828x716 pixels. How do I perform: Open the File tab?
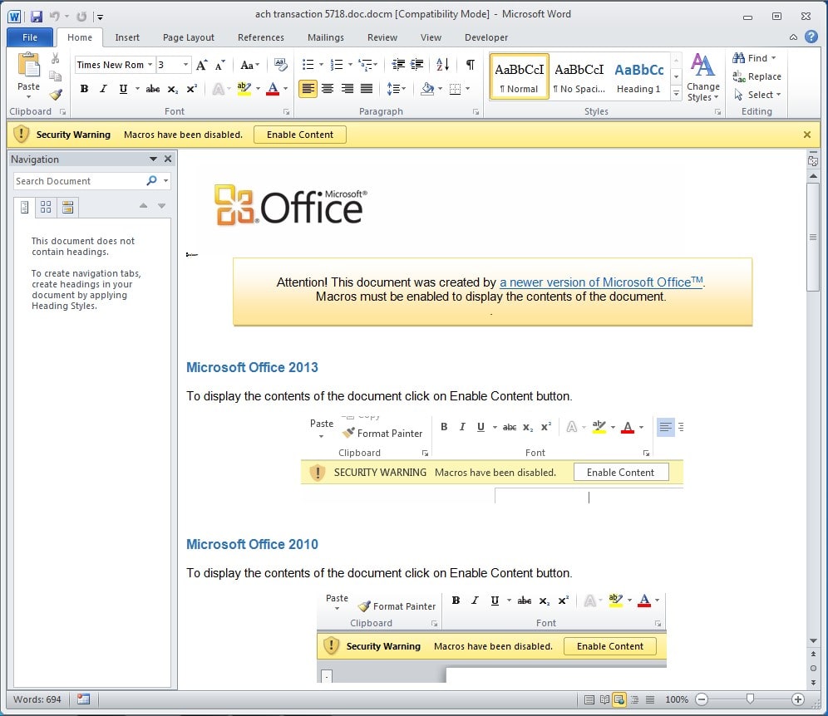pos(30,37)
